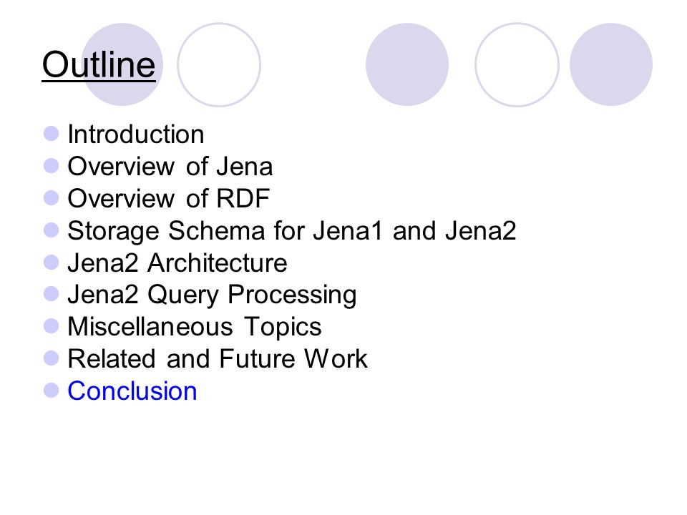Screen dimensions: 687x515
Task: Click the bullet dot beside Overview of Jena
Action: (x=52, y=165)
